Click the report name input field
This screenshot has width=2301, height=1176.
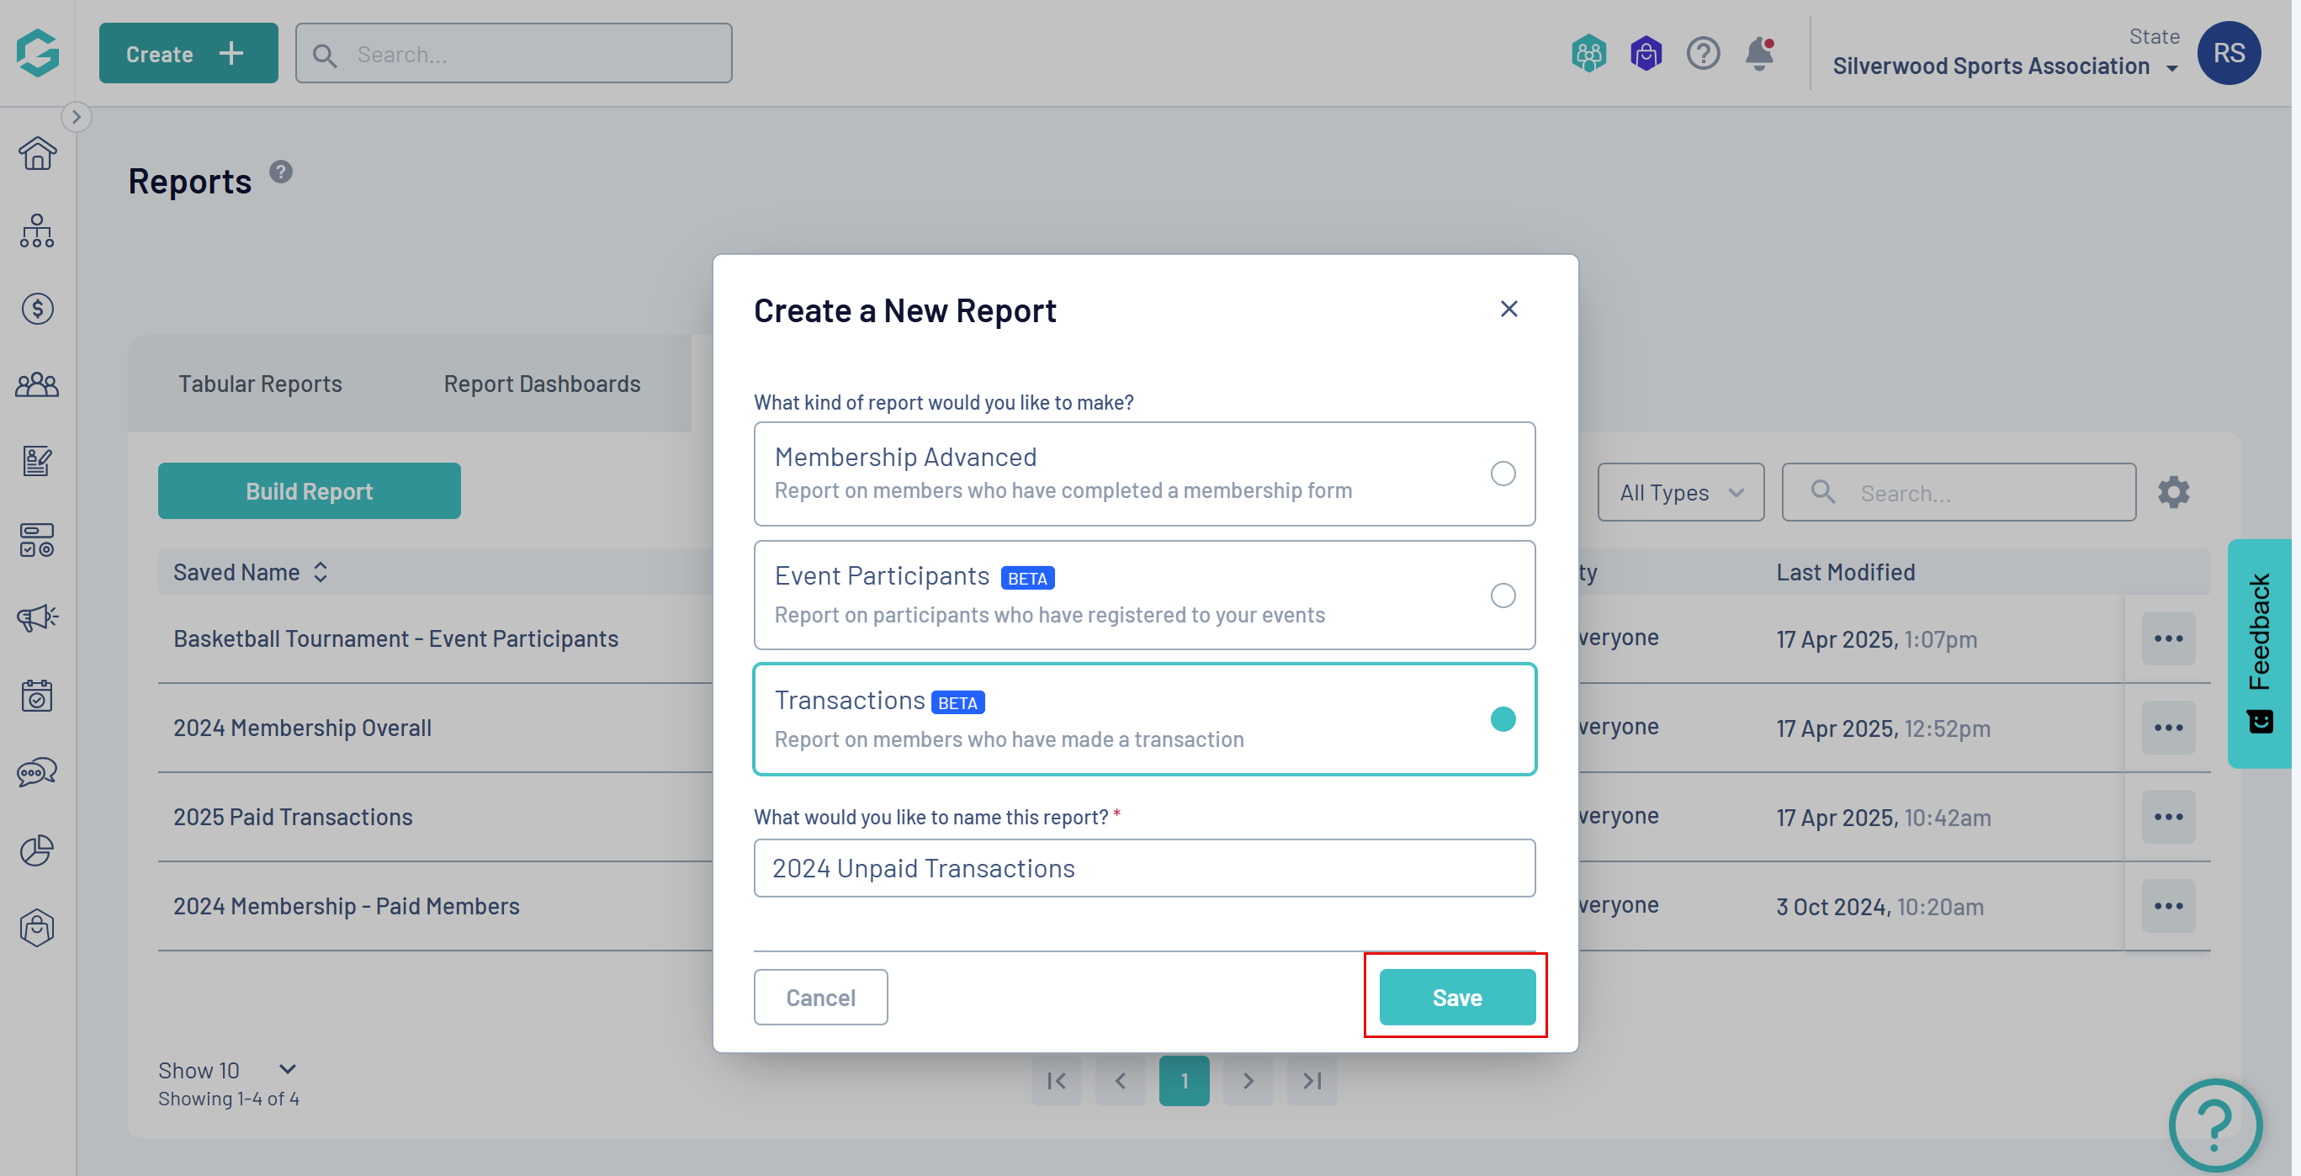coord(1143,868)
